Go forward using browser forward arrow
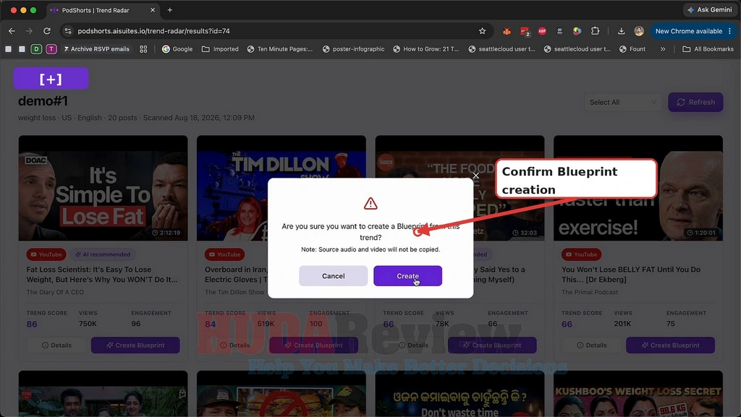This screenshot has width=741, height=417. coord(29,31)
